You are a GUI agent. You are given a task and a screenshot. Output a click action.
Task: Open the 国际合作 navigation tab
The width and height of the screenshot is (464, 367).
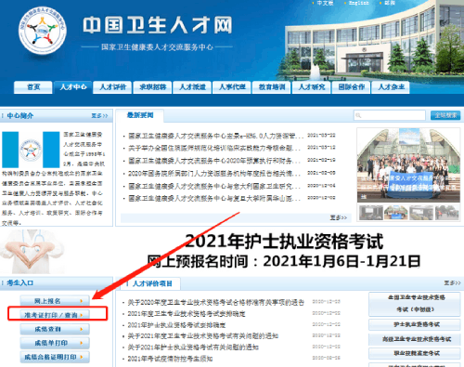(352, 87)
